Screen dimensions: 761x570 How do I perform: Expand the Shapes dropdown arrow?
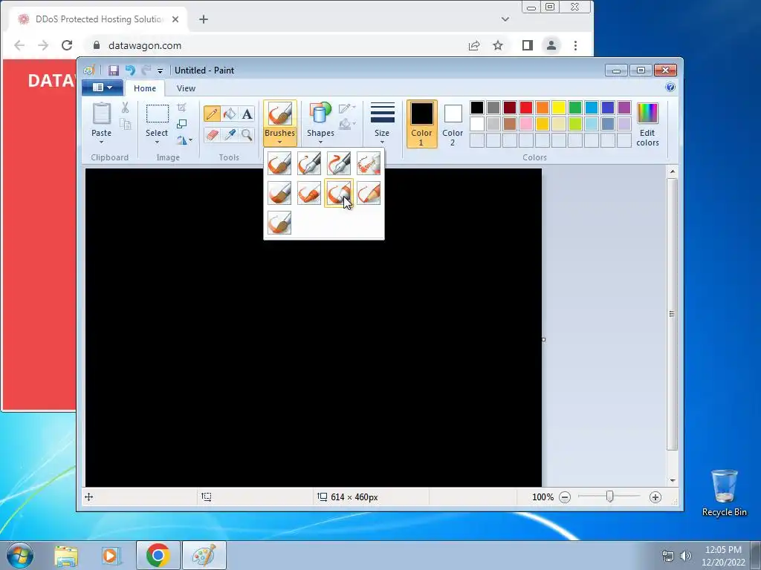(320, 142)
